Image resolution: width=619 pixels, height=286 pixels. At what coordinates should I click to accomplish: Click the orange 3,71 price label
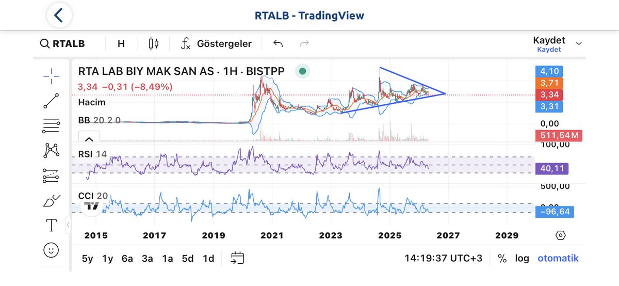click(x=549, y=83)
